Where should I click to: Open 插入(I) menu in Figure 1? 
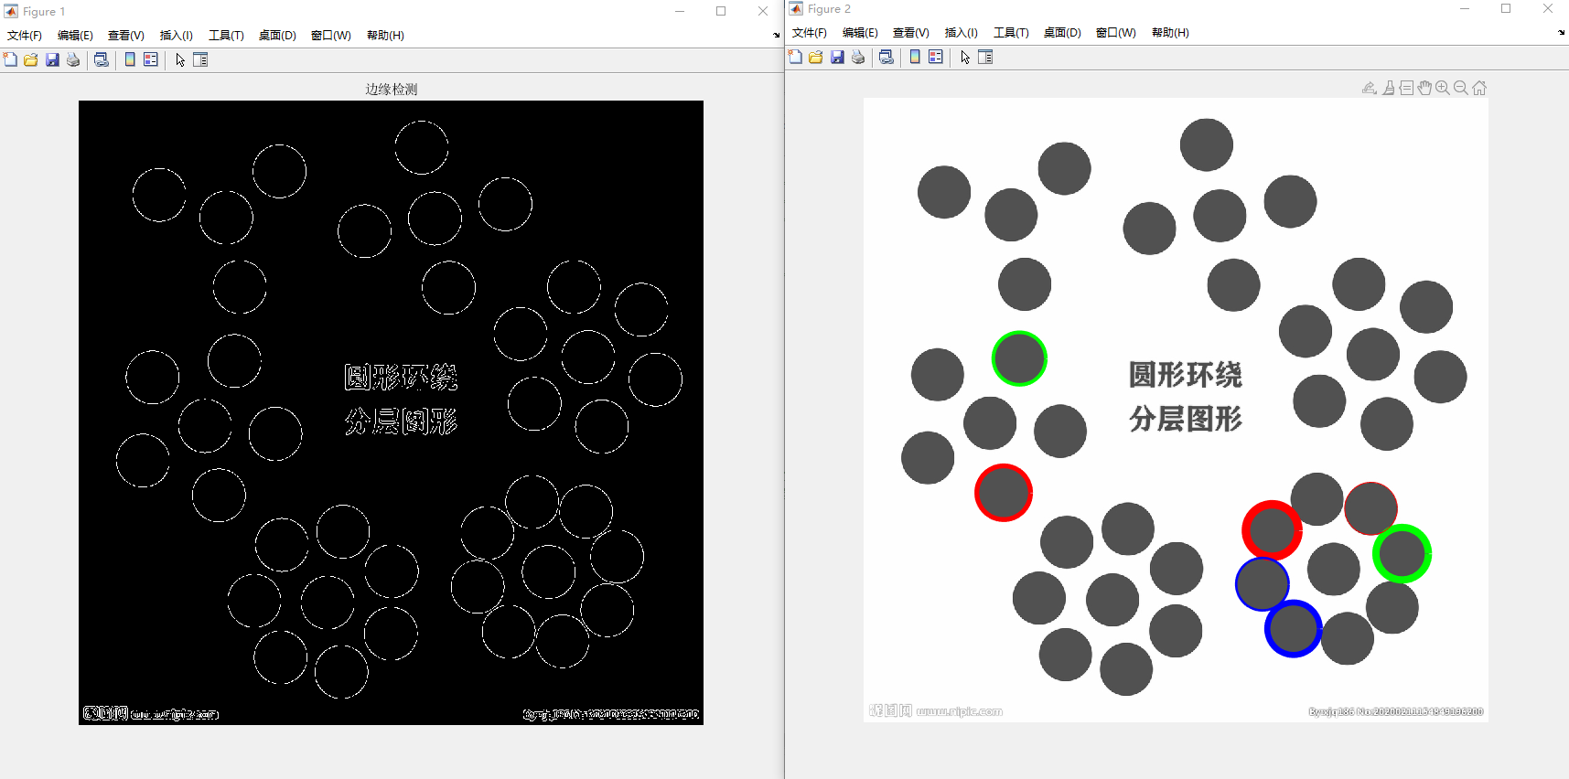coord(177,36)
